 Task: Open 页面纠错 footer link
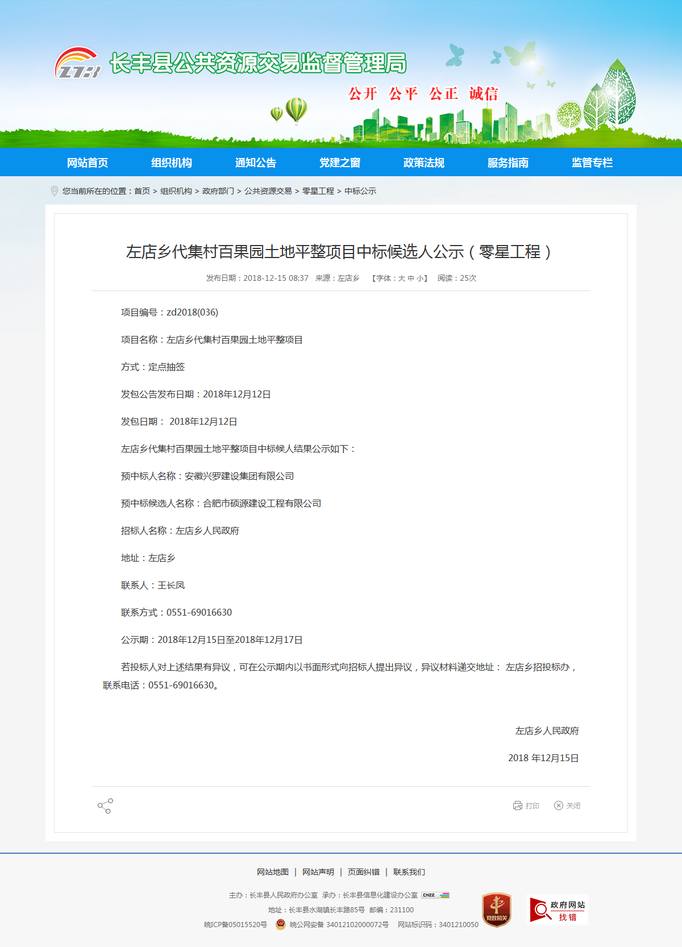[364, 872]
